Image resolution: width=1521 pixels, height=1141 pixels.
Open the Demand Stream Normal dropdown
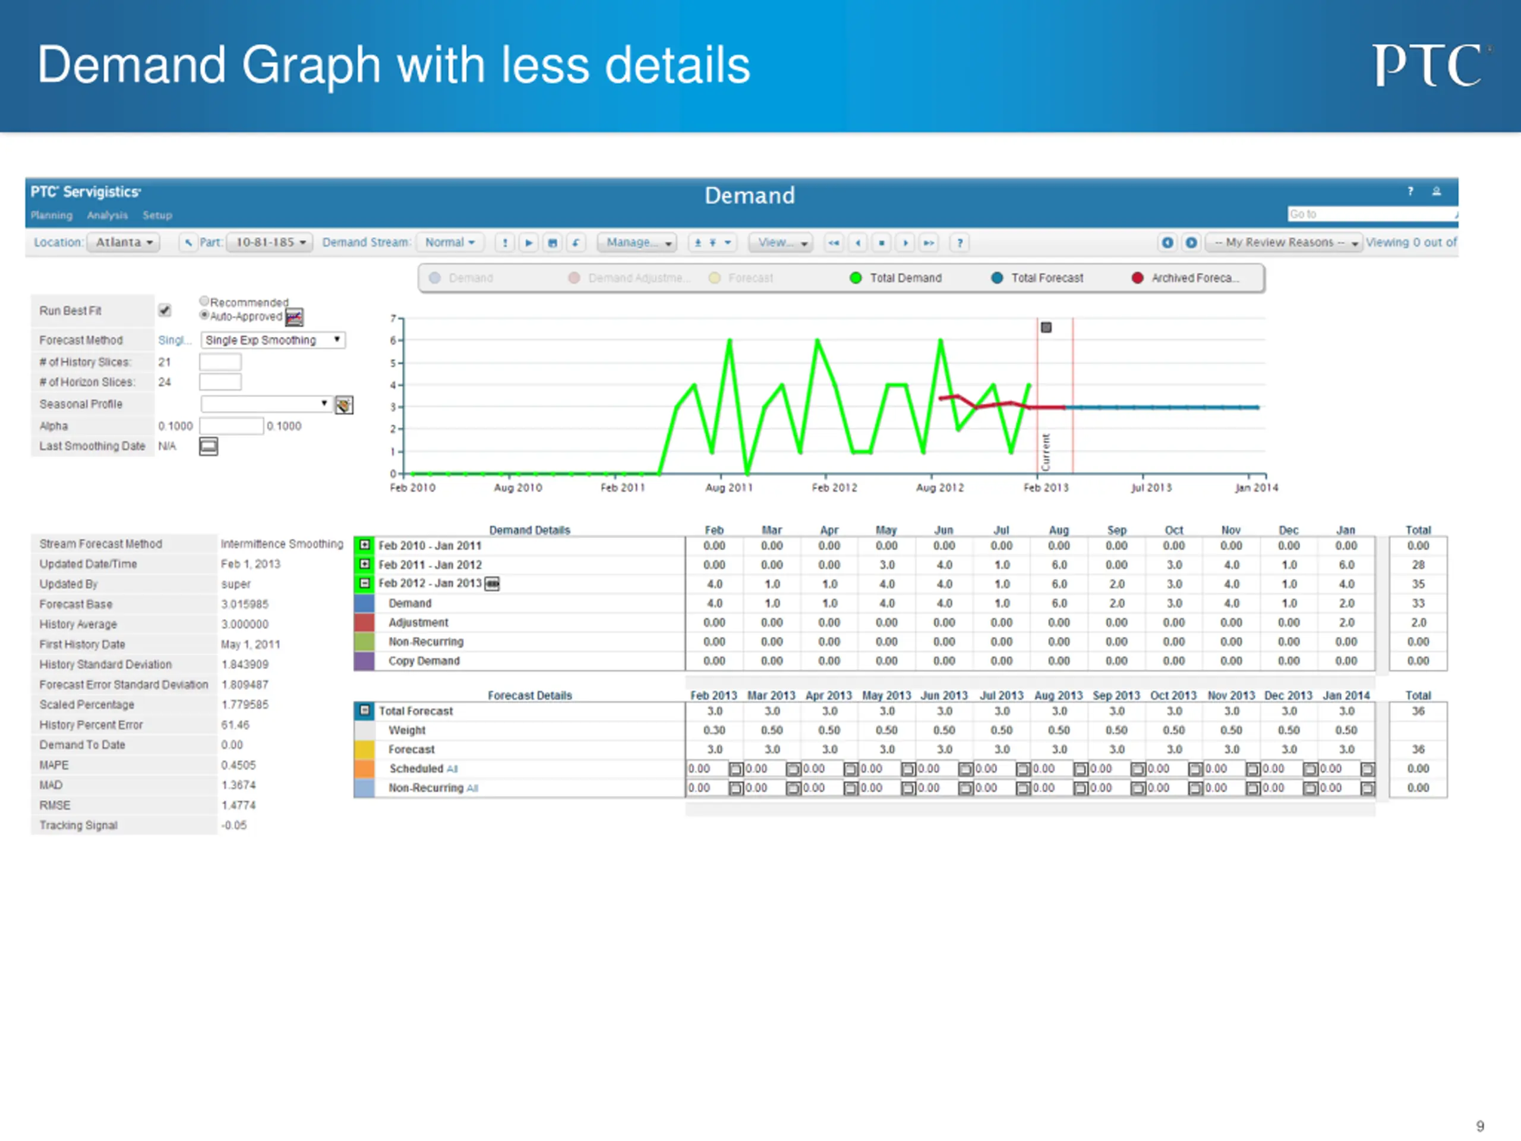[450, 243]
